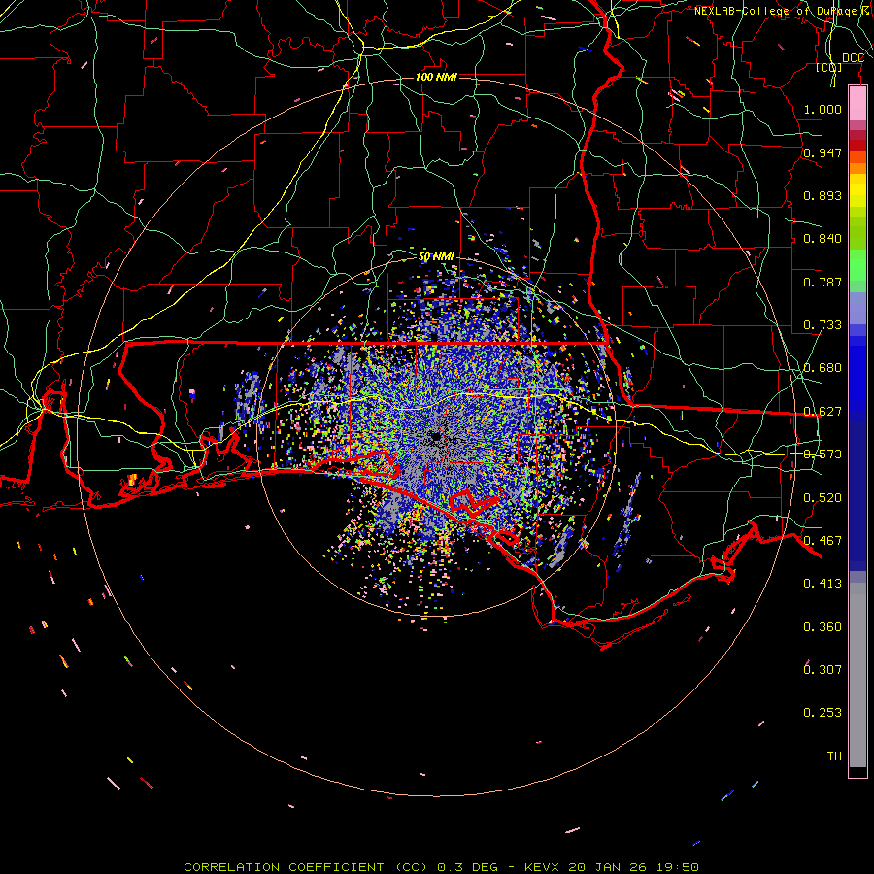
Task: Select the 0.680 legend value
Action: coord(823,368)
